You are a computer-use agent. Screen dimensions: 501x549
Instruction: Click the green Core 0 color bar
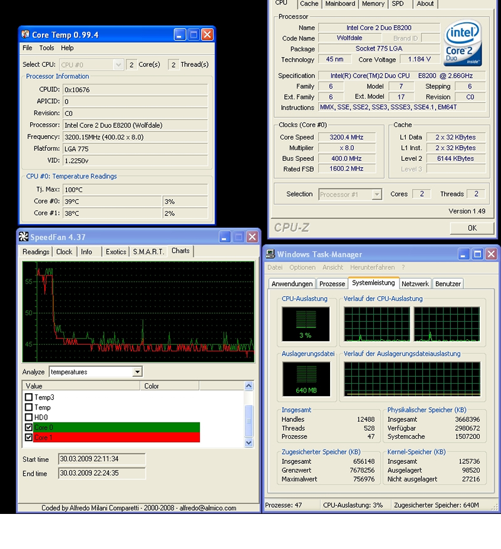(x=116, y=427)
